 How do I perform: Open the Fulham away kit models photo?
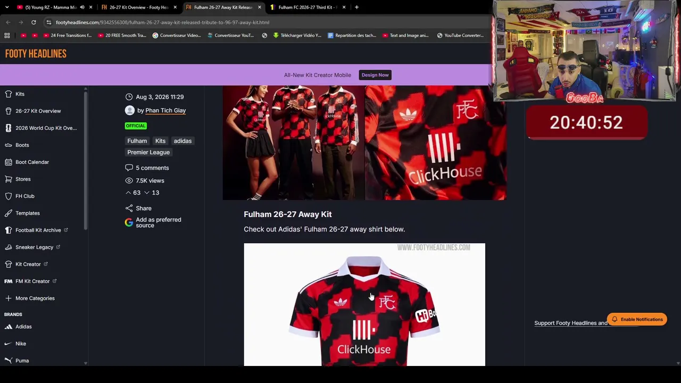click(293, 143)
